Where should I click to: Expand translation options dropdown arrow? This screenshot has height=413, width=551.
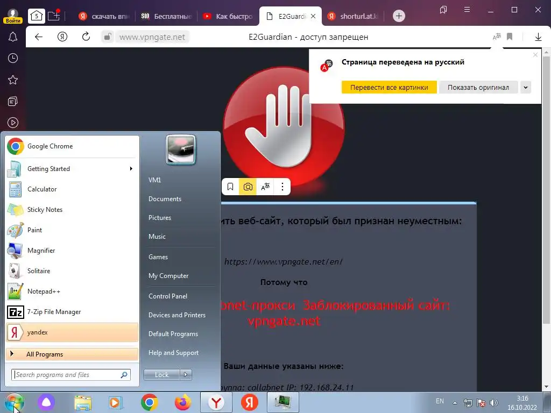tap(525, 88)
